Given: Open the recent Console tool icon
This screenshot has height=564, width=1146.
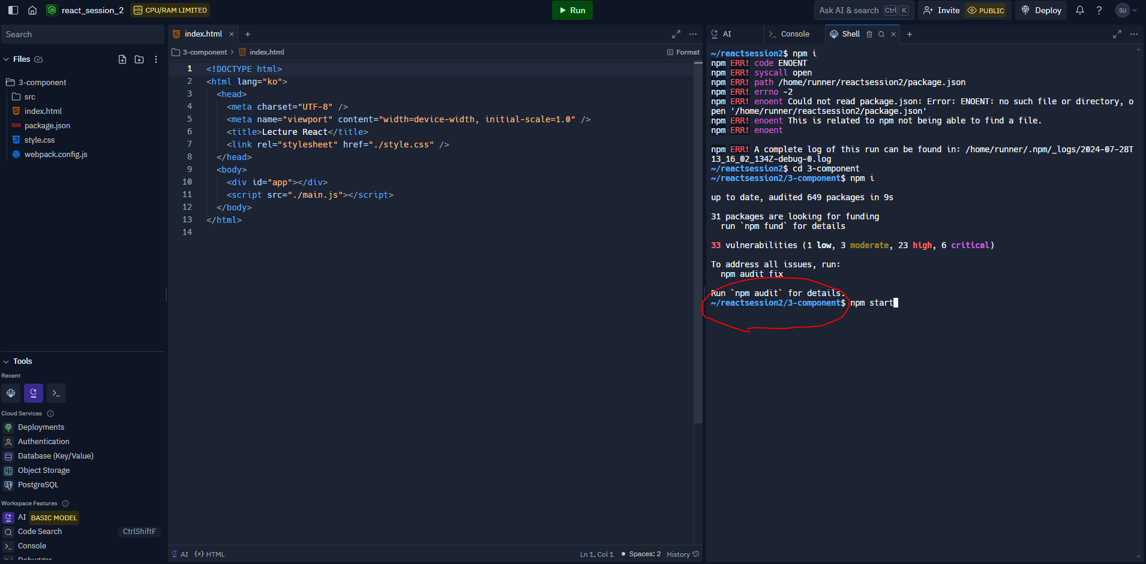Looking at the screenshot, I should coord(56,393).
